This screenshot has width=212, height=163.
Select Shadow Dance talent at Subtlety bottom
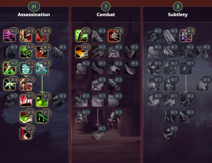pos(170,133)
